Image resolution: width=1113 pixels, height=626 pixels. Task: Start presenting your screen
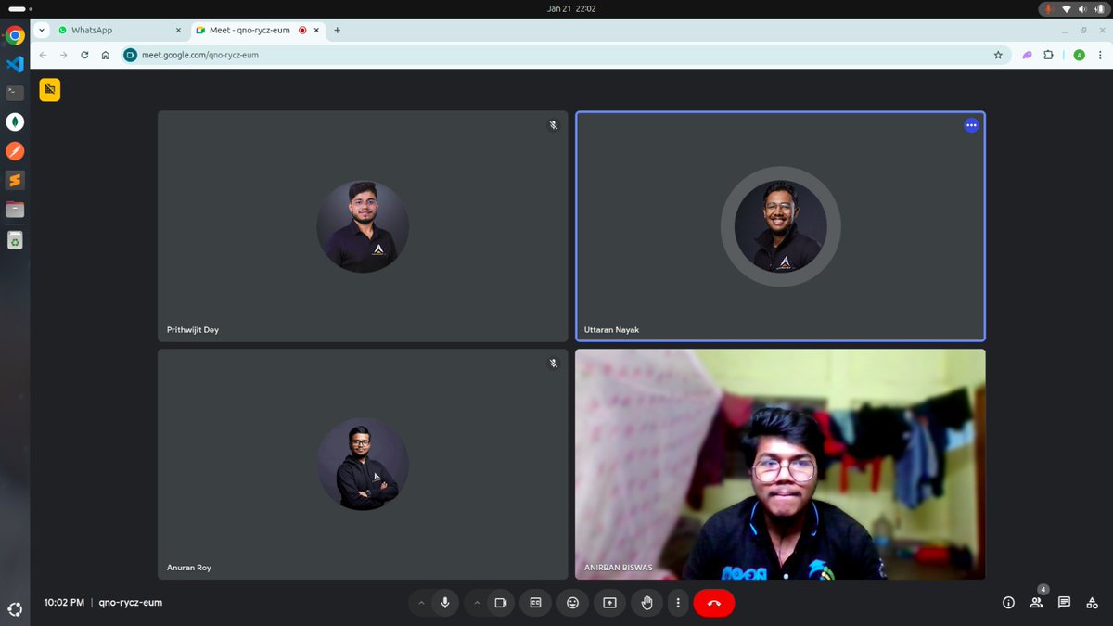pos(609,603)
